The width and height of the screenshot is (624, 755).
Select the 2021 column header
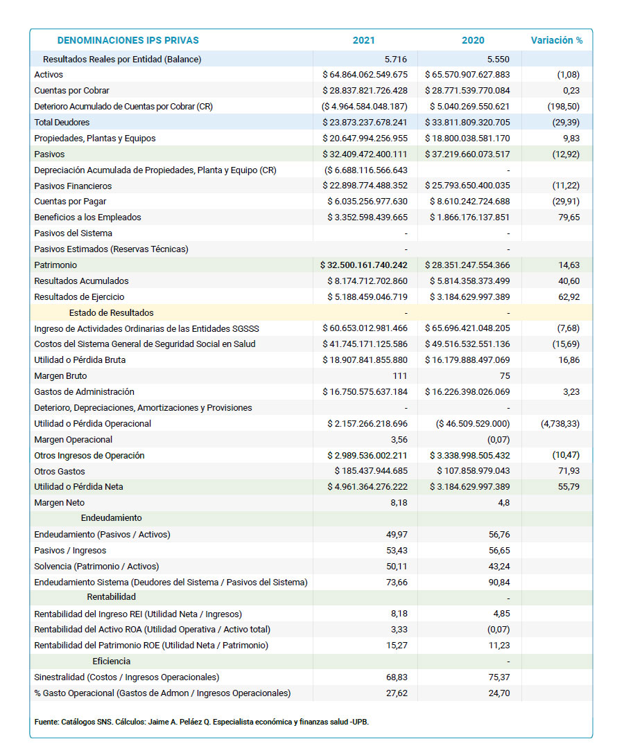pyautogui.click(x=363, y=40)
